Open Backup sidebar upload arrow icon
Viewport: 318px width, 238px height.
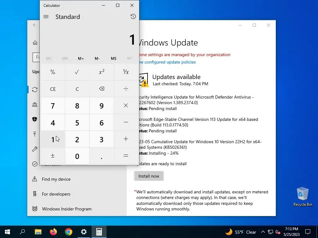(35, 134)
